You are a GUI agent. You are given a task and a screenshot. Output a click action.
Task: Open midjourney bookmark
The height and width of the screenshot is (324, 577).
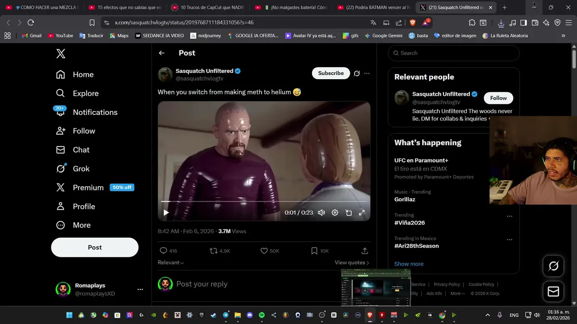pyautogui.click(x=206, y=36)
